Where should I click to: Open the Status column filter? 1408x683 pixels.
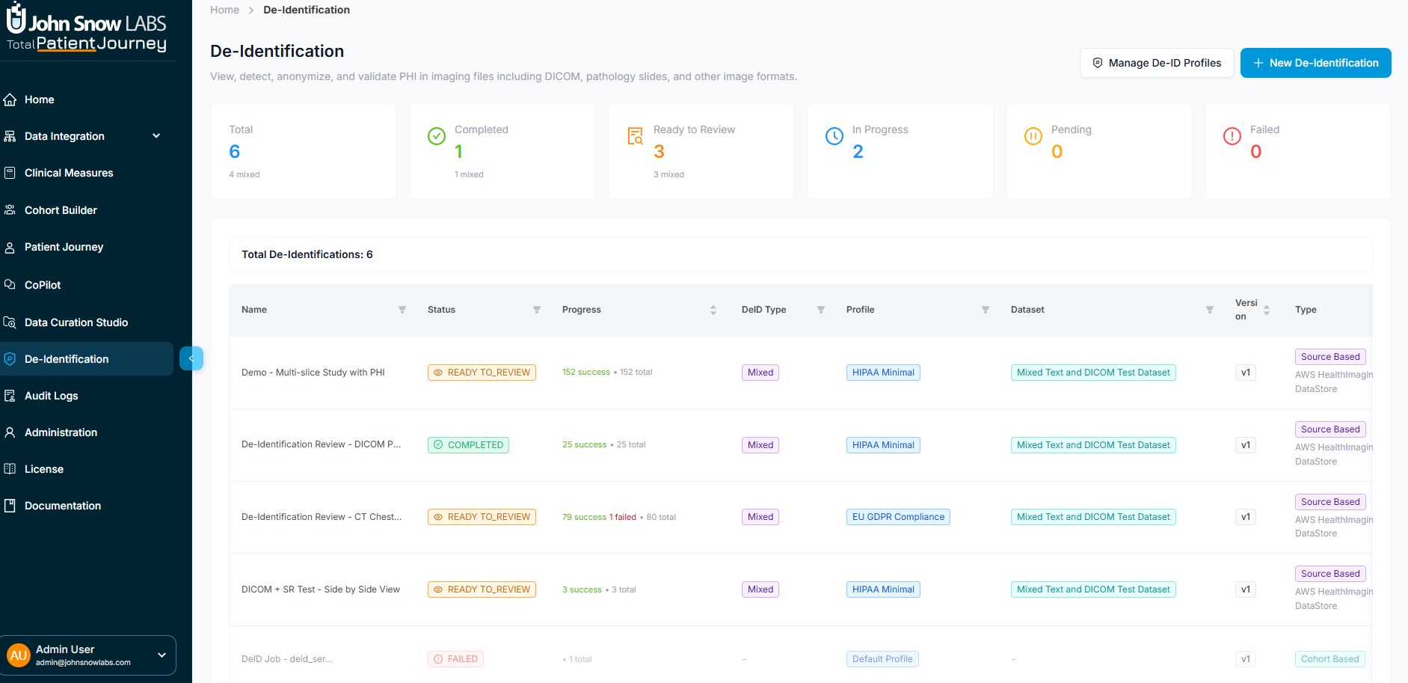click(x=536, y=309)
